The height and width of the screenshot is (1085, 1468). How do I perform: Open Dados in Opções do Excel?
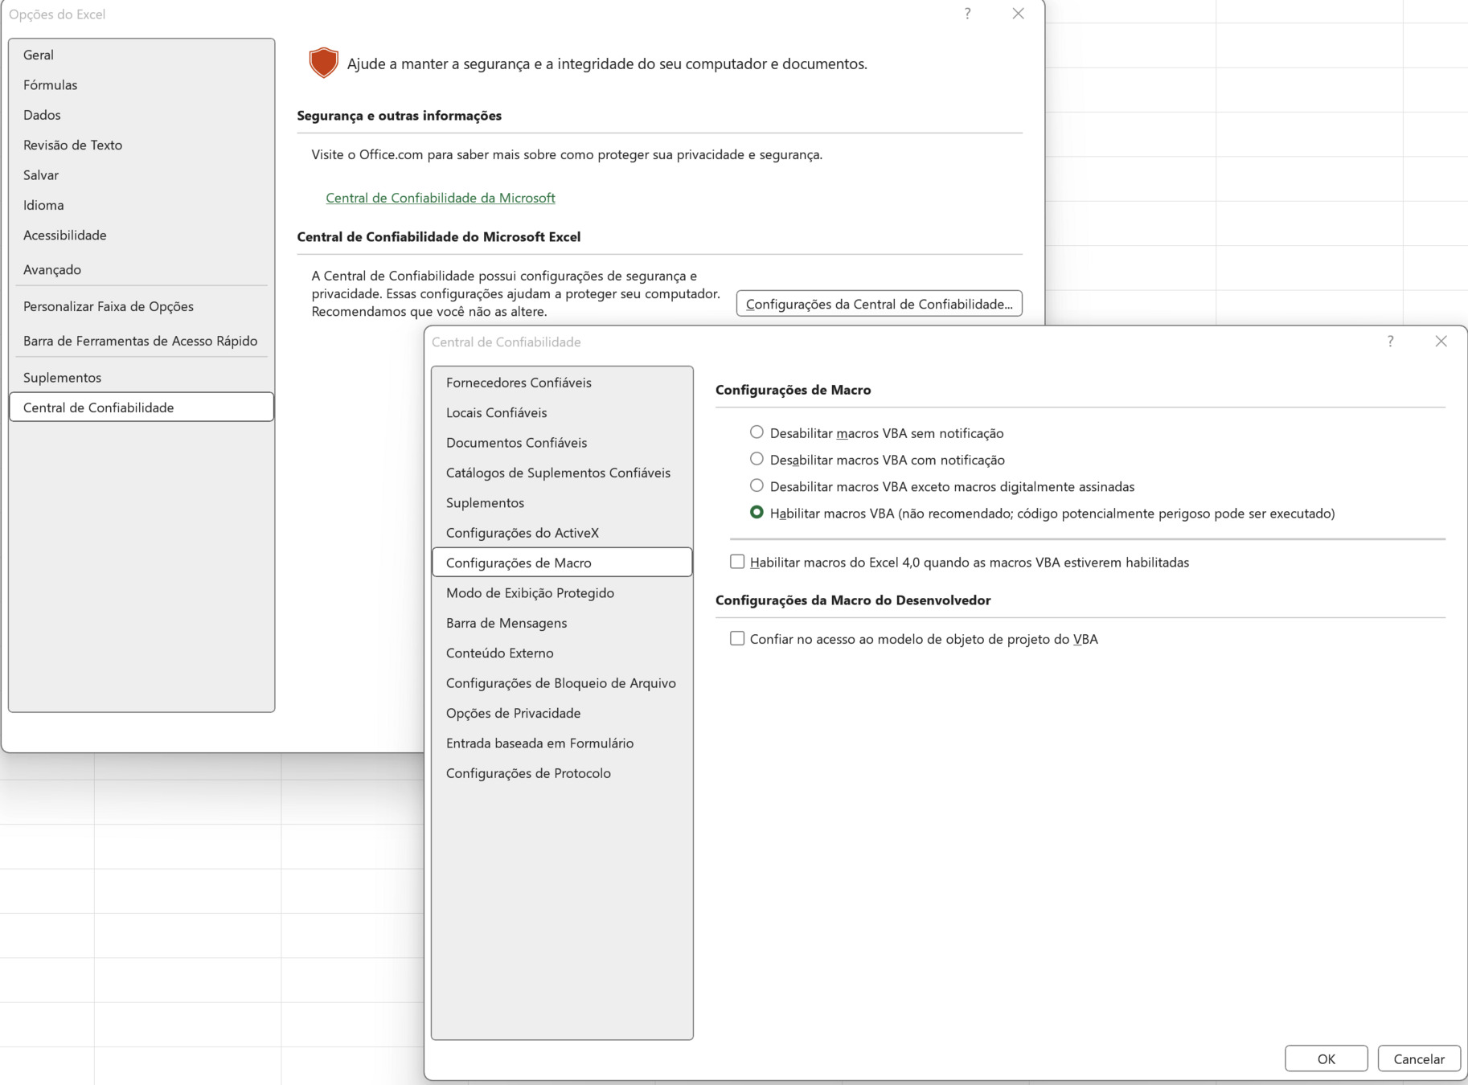coord(141,115)
